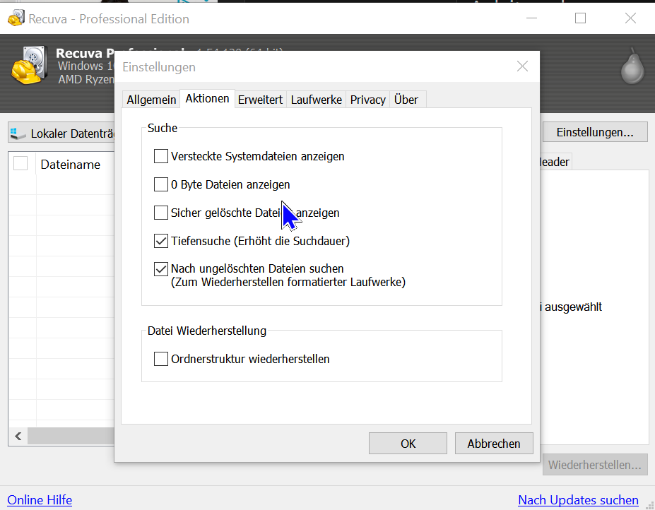Select the Header tab in main window
The image size is (655, 510).
click(555, 162)
